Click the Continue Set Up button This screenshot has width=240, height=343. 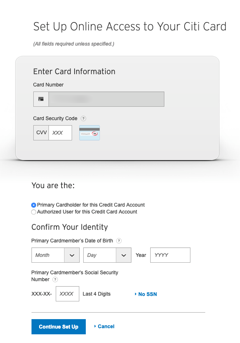pos(59,327)
